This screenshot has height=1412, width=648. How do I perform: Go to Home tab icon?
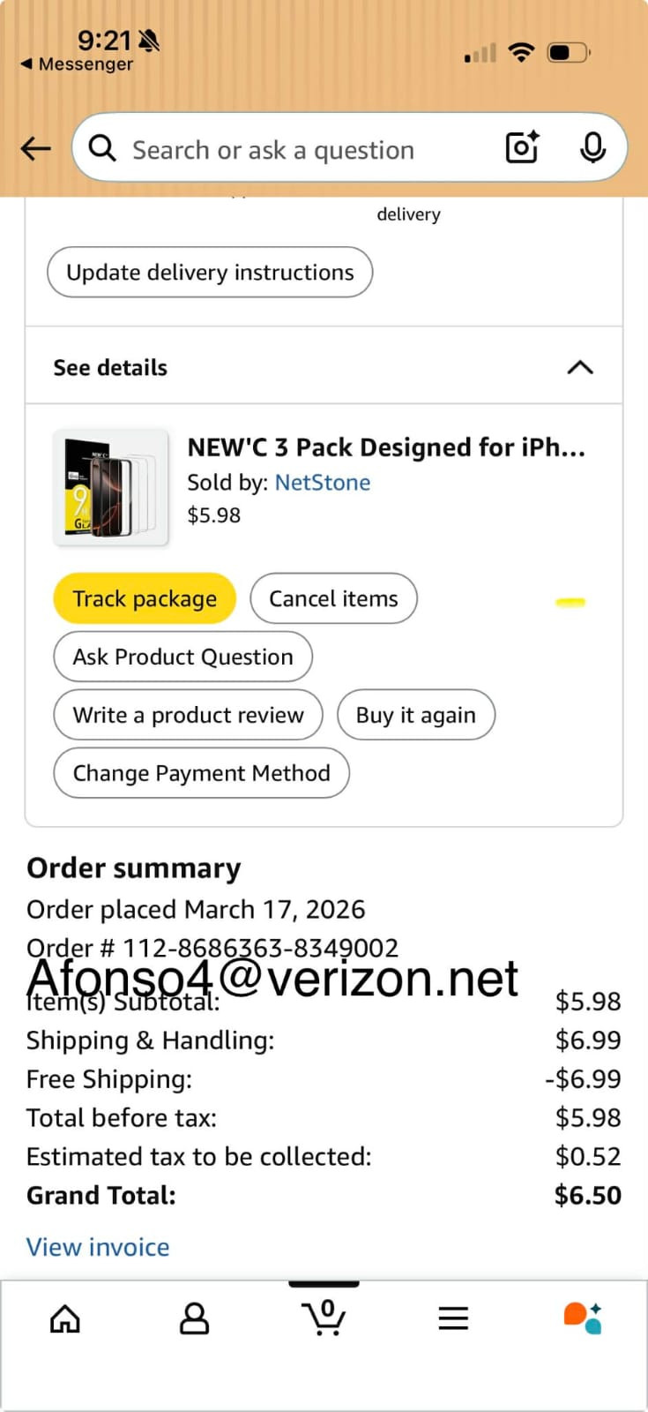point(65,1318)
